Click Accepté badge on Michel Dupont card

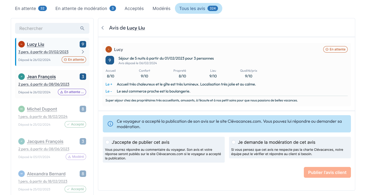[75, 124]
